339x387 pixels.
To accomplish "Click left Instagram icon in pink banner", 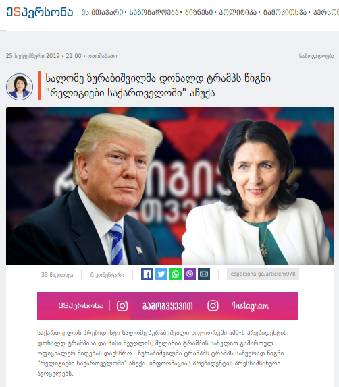I will point(122,306).
